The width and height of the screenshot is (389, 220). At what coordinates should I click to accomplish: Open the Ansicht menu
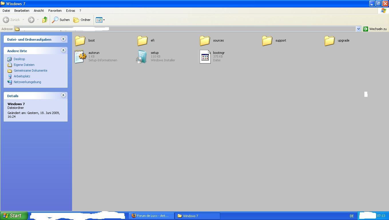[x=39, y=11]
